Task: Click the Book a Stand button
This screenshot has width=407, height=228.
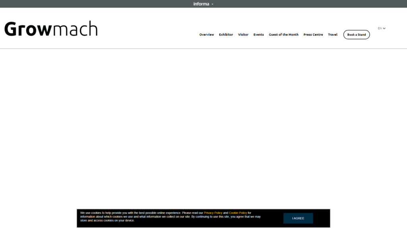Action: coord(357,35)
